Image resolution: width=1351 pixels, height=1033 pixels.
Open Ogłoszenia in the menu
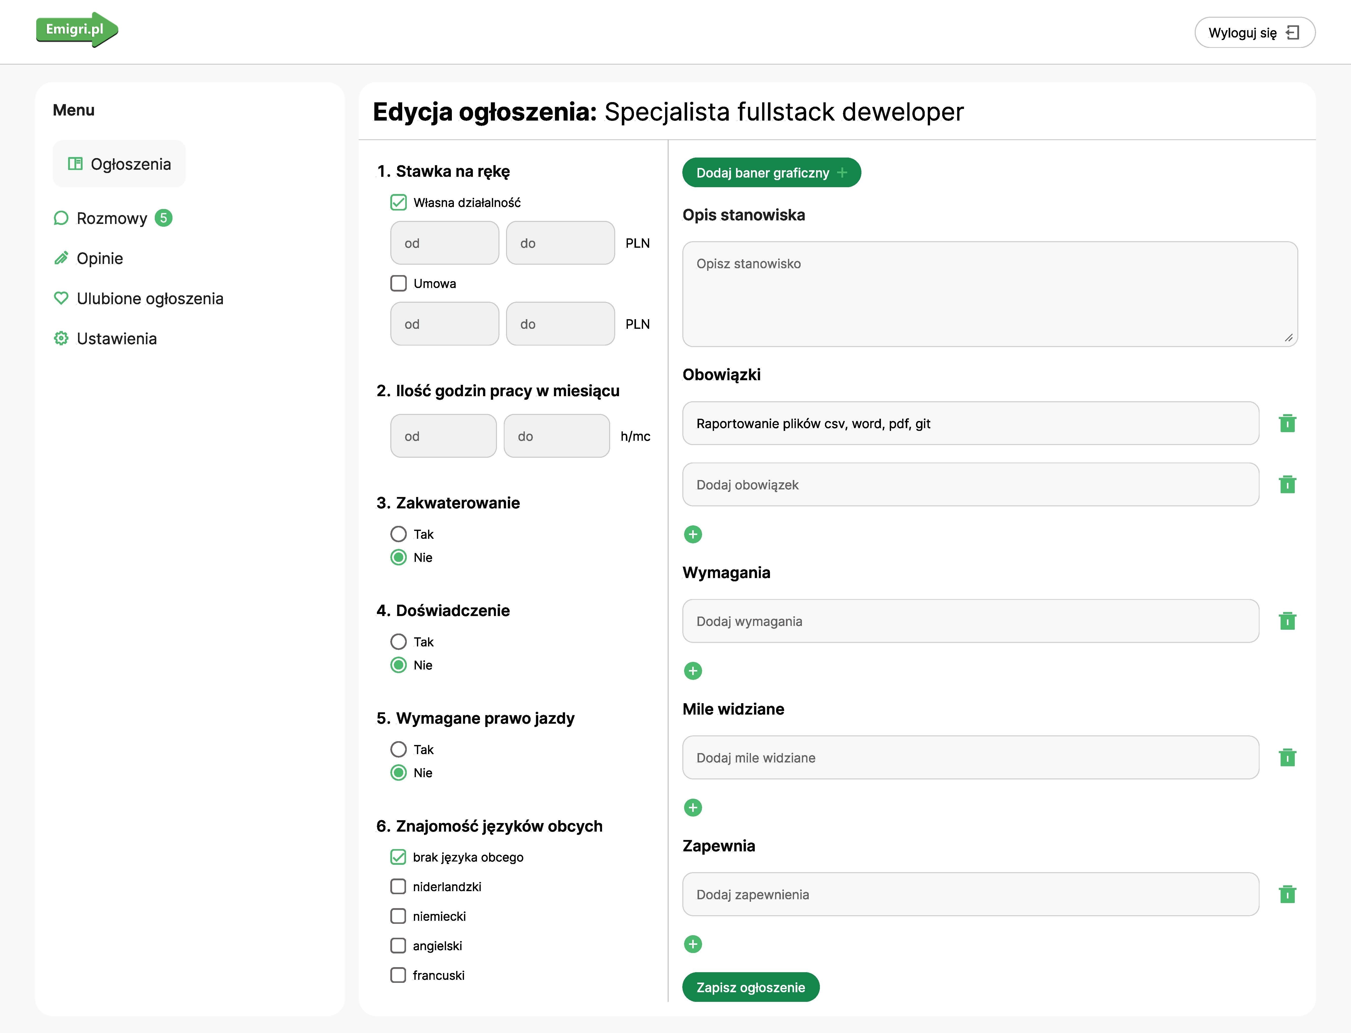pyautogui.click(x=119, y=164)
